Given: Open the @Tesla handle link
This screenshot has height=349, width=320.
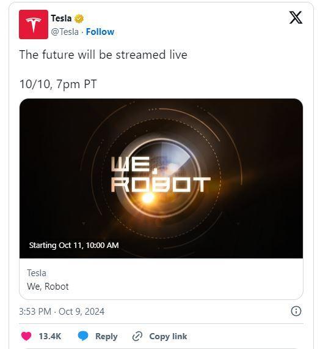Looking at the screenshot, I should coord(65,32).
